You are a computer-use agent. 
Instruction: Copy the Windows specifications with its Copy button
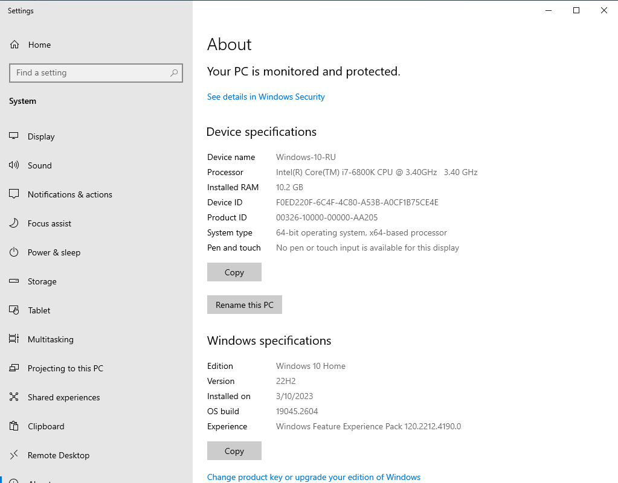coord(234,450)
